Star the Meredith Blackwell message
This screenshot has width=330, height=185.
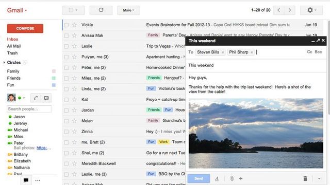point(74,163)
